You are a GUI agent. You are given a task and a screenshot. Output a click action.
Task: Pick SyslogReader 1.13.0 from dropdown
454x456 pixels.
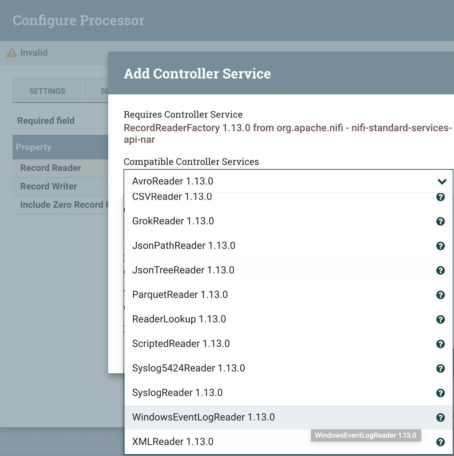177,393
